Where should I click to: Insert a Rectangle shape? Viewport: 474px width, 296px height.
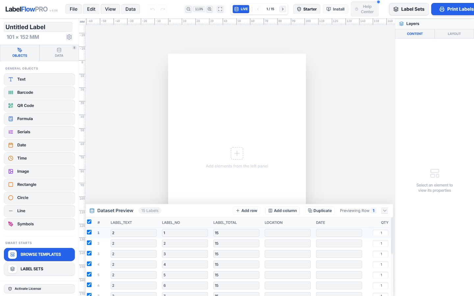pos(39,185)
